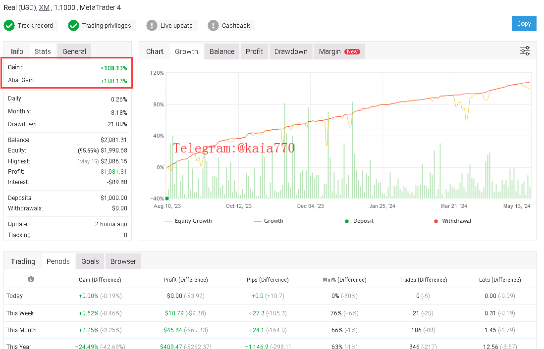Image resolution: width=544 pixels, height=349 pixels.
Task: Click the Drawdown value 21.00%
Action: pos(117,124)
